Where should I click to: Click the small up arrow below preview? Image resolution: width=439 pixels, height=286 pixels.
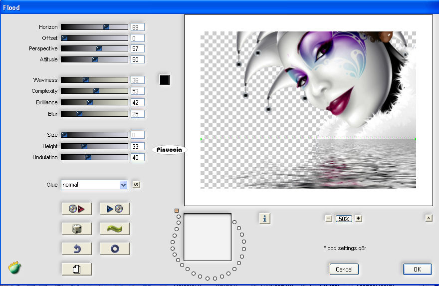coord(429,218)
